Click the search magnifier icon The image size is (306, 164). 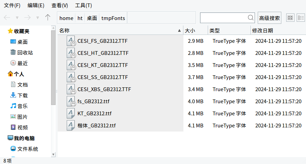click(250, 18)
